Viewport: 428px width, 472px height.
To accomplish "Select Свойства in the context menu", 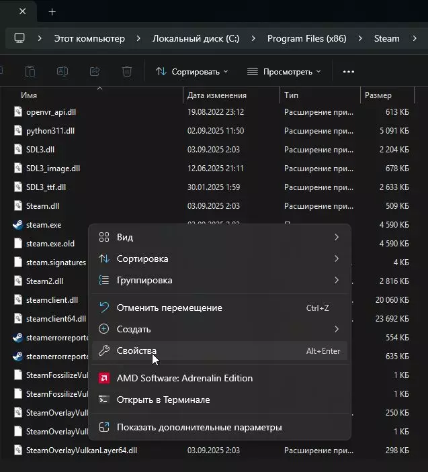I will click(x=136, y=350).
